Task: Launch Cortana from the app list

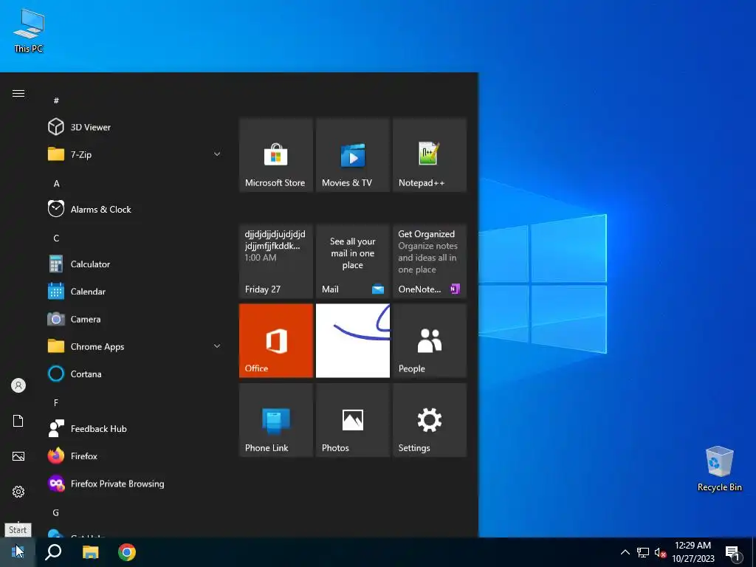Action: coord(134,374)
